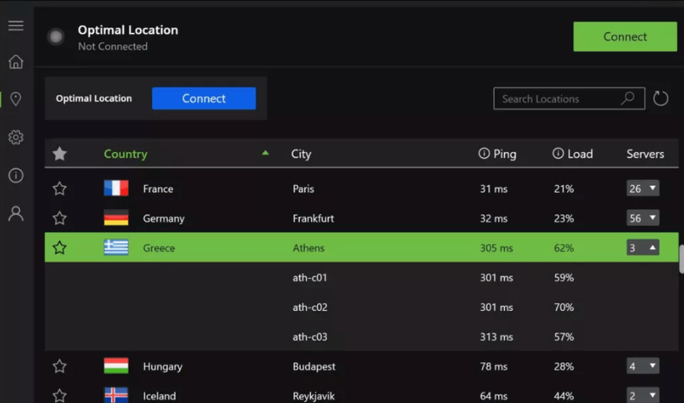This screenshot has height=403, width=684.
Task: Expand the France servers dropdown
Action: 642,188
